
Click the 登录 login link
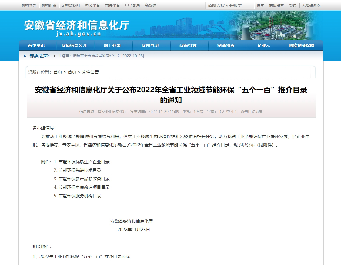coord(293,5)
